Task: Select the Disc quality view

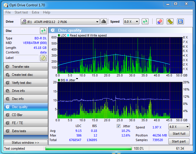Action: 26,107
